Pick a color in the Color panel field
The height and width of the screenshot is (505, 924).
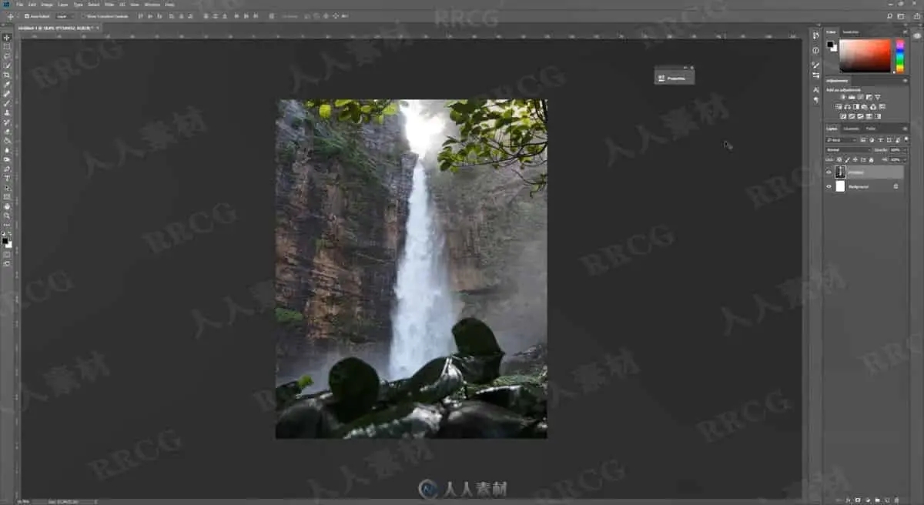pos(865,55)
